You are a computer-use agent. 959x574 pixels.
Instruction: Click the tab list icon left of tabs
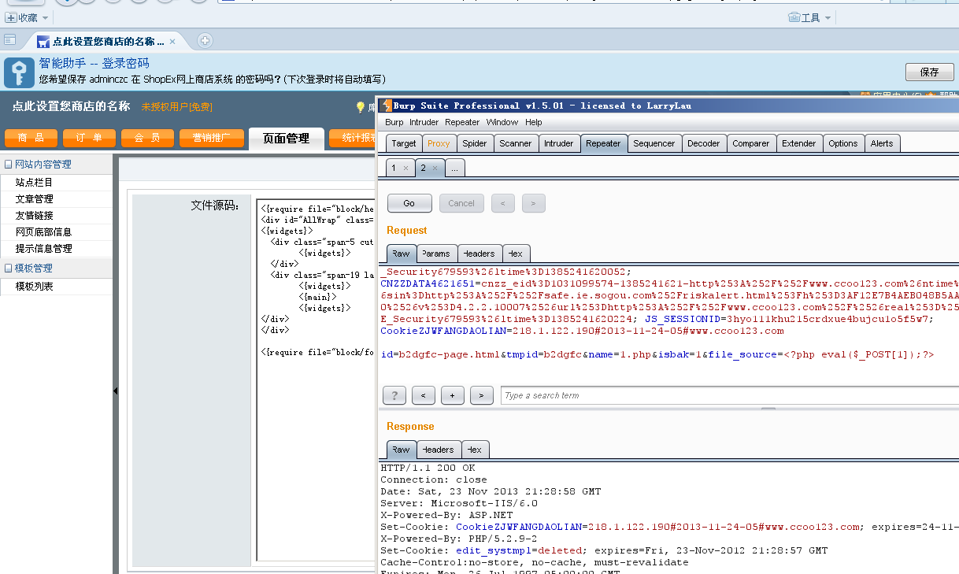[x=10, y=40]
